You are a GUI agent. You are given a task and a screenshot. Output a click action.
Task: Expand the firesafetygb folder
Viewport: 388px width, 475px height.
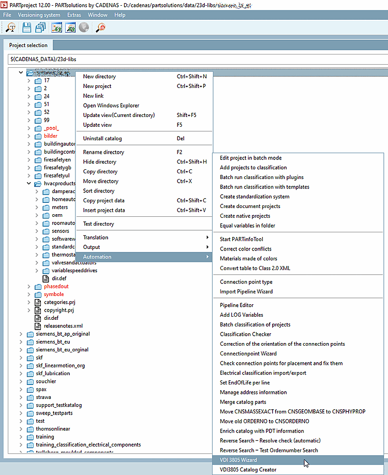[29, 168]
